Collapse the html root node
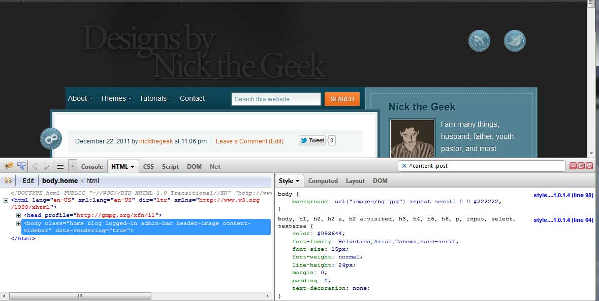599x301 pixels. [6, 200]
